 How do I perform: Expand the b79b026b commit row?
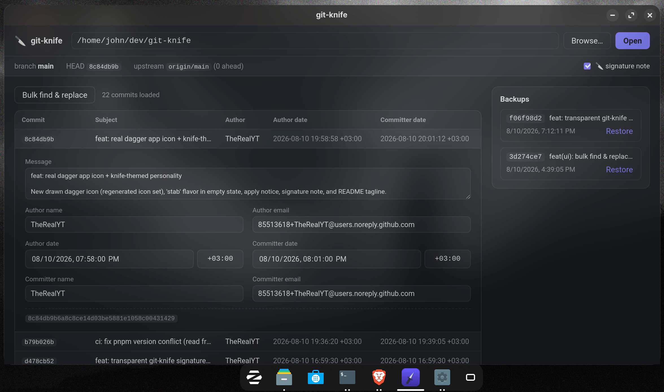(248, 341)
